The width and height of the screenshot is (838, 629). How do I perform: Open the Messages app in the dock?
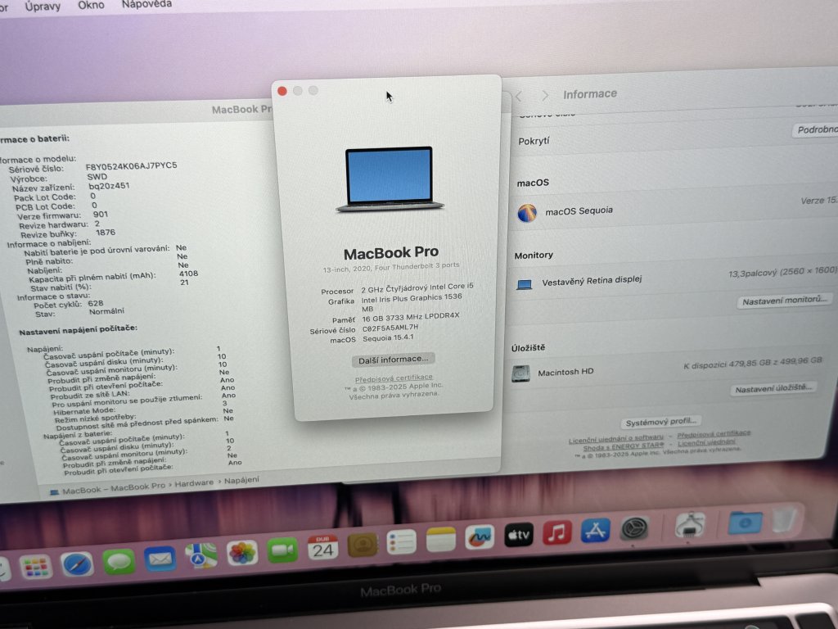click(x=118, y=561)
